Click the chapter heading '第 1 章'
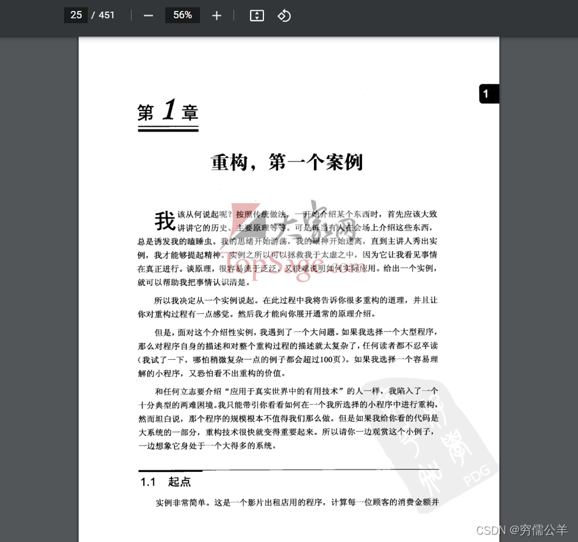 pos(168,110)
